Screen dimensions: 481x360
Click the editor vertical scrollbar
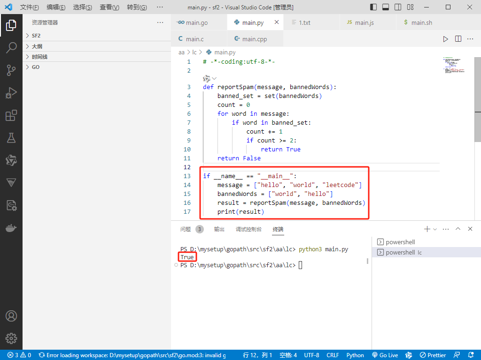tap(478, 99)
